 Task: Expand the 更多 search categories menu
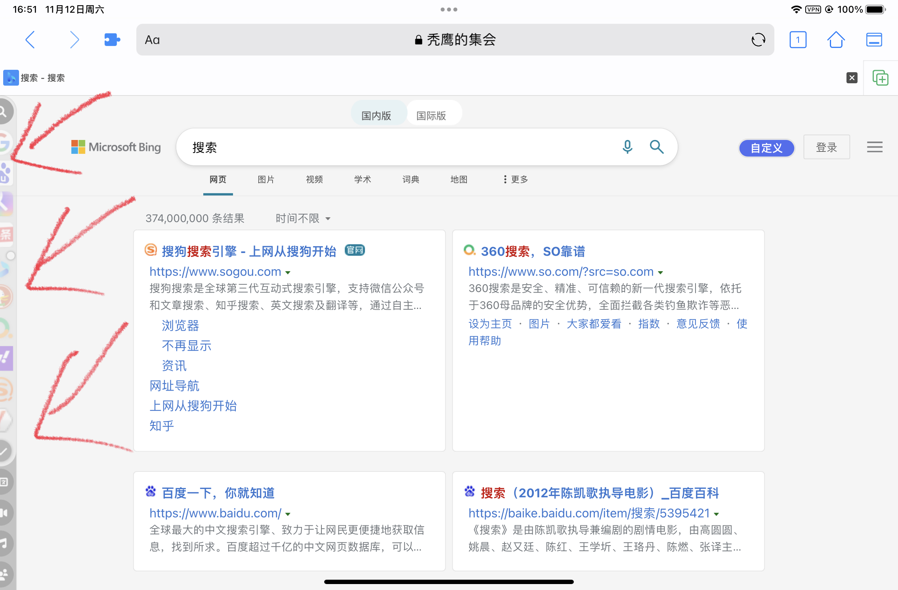coord(515,180)
